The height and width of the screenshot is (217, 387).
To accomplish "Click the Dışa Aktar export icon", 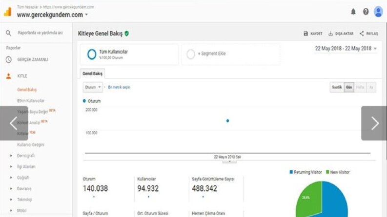I will coord(331,34).
